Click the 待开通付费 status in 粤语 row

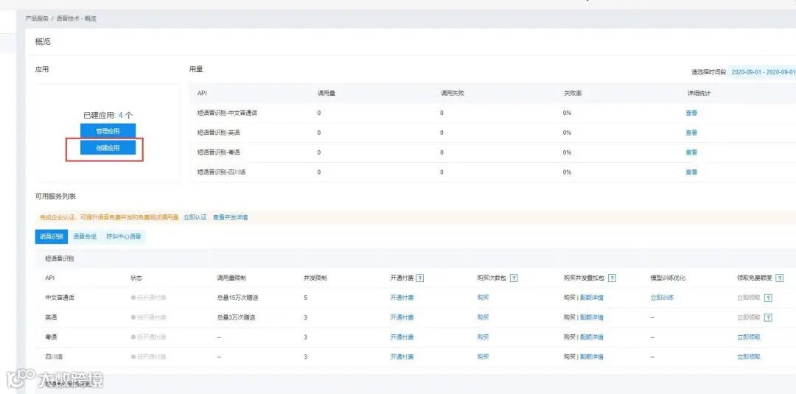149,337
